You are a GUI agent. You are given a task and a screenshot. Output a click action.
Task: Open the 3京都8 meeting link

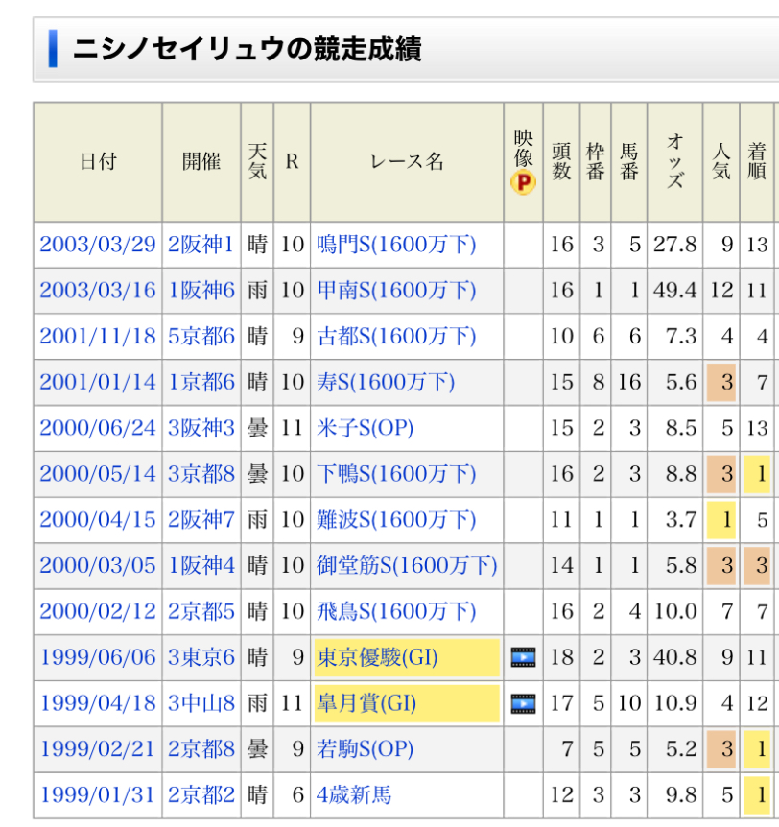point(201,474)
